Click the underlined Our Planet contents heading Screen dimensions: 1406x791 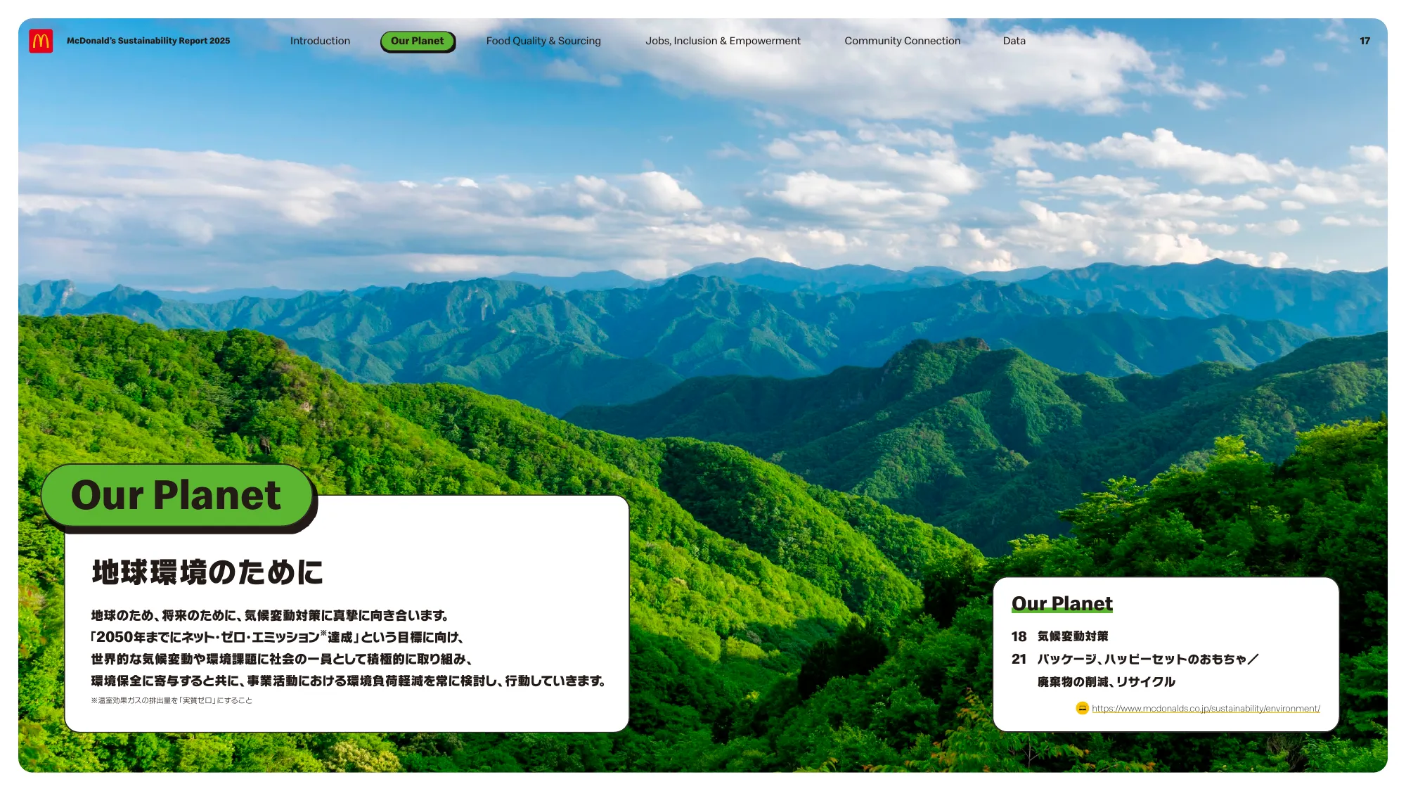coord(1062,603)
